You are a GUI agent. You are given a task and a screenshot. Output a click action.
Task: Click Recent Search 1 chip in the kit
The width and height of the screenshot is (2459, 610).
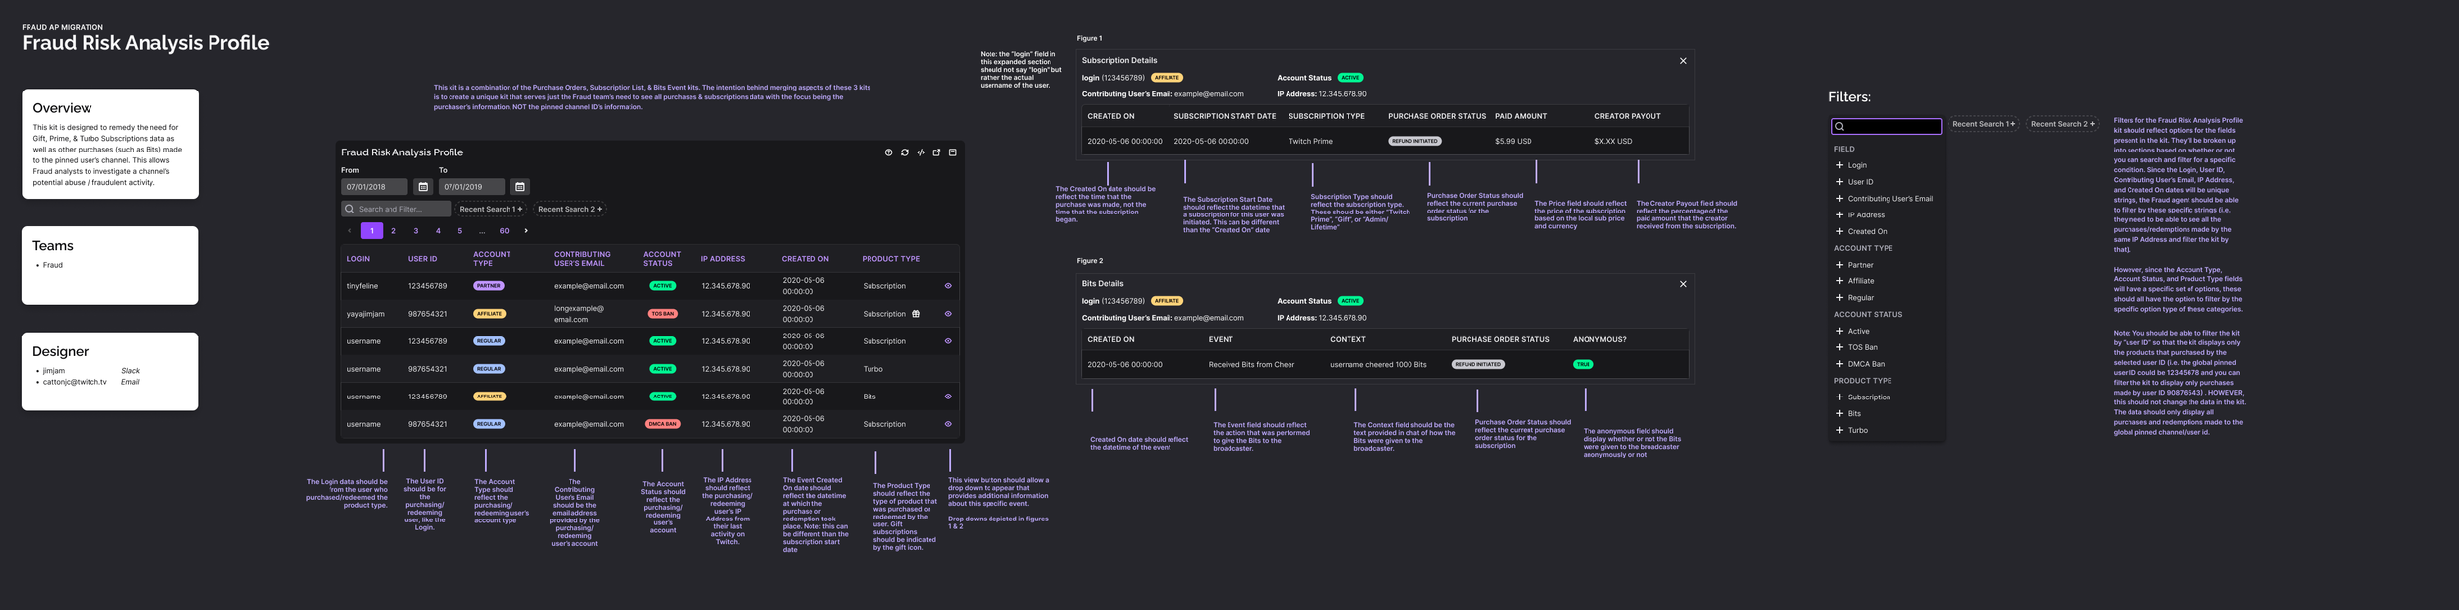pyautogui.click(x=491, y=209)
